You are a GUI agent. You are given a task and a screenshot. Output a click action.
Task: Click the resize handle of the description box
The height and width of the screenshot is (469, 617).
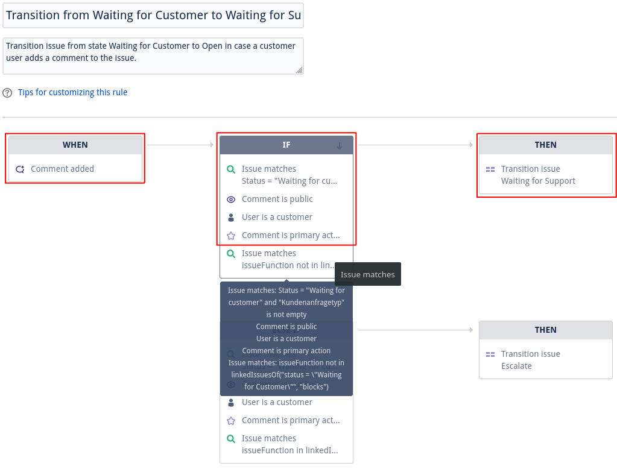298,69
